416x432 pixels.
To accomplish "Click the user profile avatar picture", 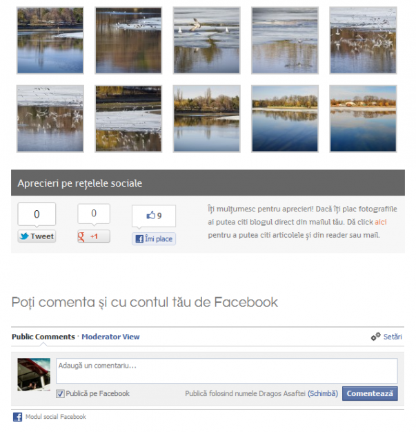I will (x=34, y=375).
